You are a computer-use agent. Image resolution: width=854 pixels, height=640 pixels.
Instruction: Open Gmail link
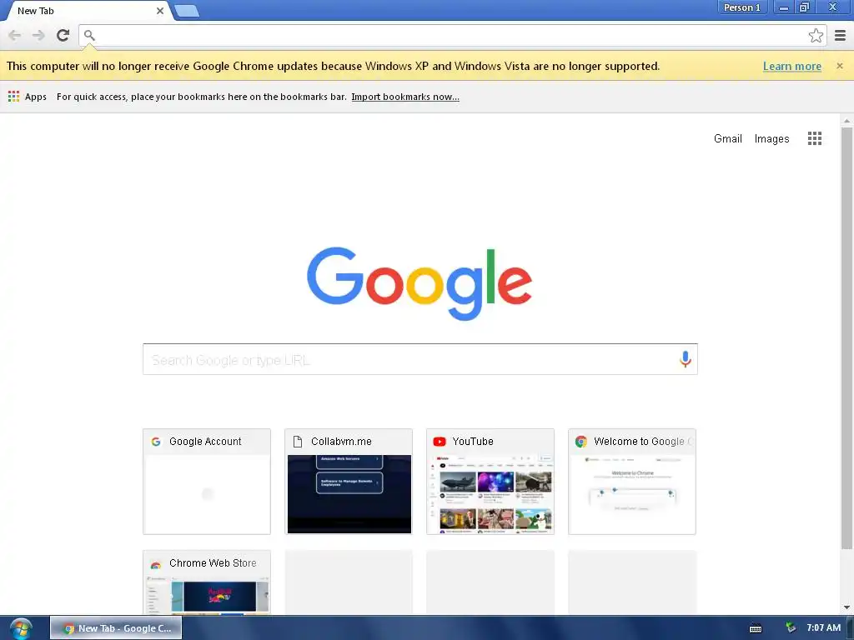[x=727, y=138]
